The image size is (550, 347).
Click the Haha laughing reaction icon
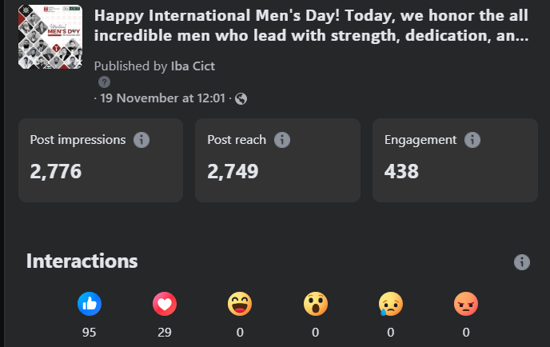point(240,304)
